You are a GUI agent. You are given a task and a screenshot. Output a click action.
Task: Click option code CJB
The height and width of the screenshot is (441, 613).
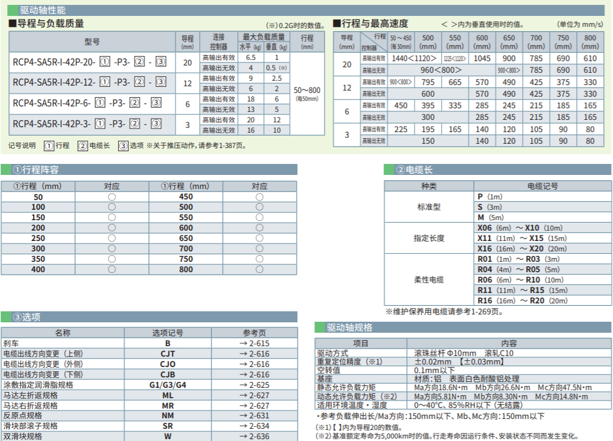[168, 374]
